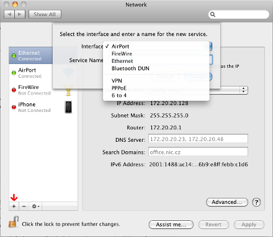The width and height of the screenshot is (273, 237).
Task: Click the IPv6 address value
Action: click(x=199, y=164)
